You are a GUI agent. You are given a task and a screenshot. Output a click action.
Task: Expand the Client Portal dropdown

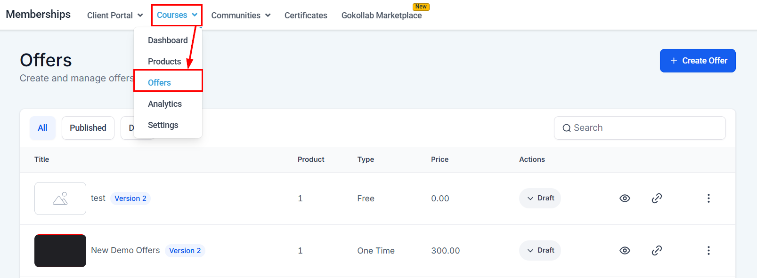point(115,16)
